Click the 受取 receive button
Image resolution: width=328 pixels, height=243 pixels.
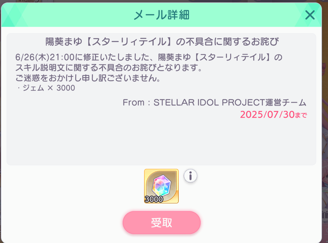click(161, 223)
